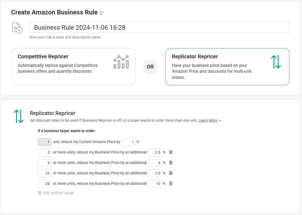Edit the 5 percent discount field
The height and width of the screenshot is (215, 302).
155,163
